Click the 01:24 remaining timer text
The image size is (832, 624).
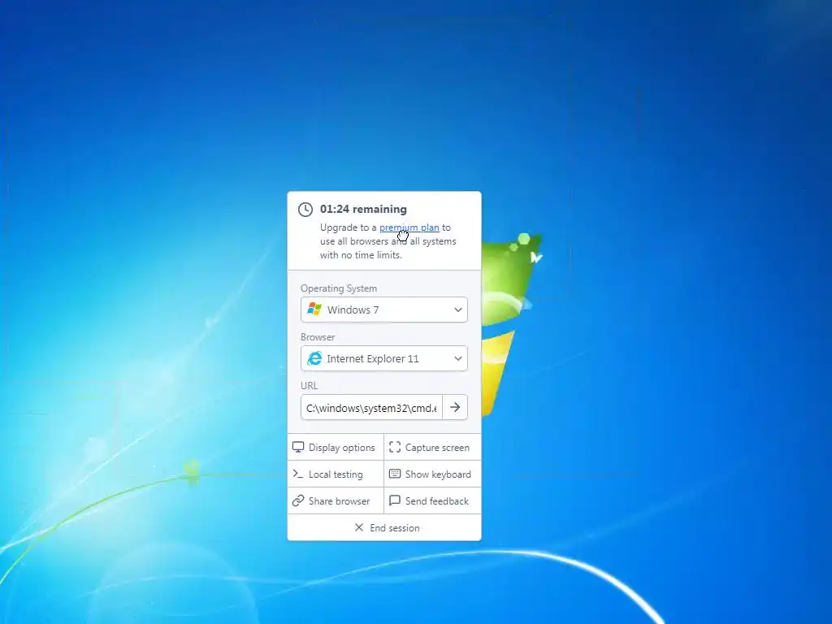click(363, 209)
